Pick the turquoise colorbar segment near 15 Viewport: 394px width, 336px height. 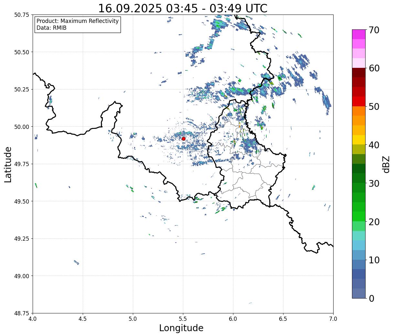pyautogui.click(x=359, y=236)
